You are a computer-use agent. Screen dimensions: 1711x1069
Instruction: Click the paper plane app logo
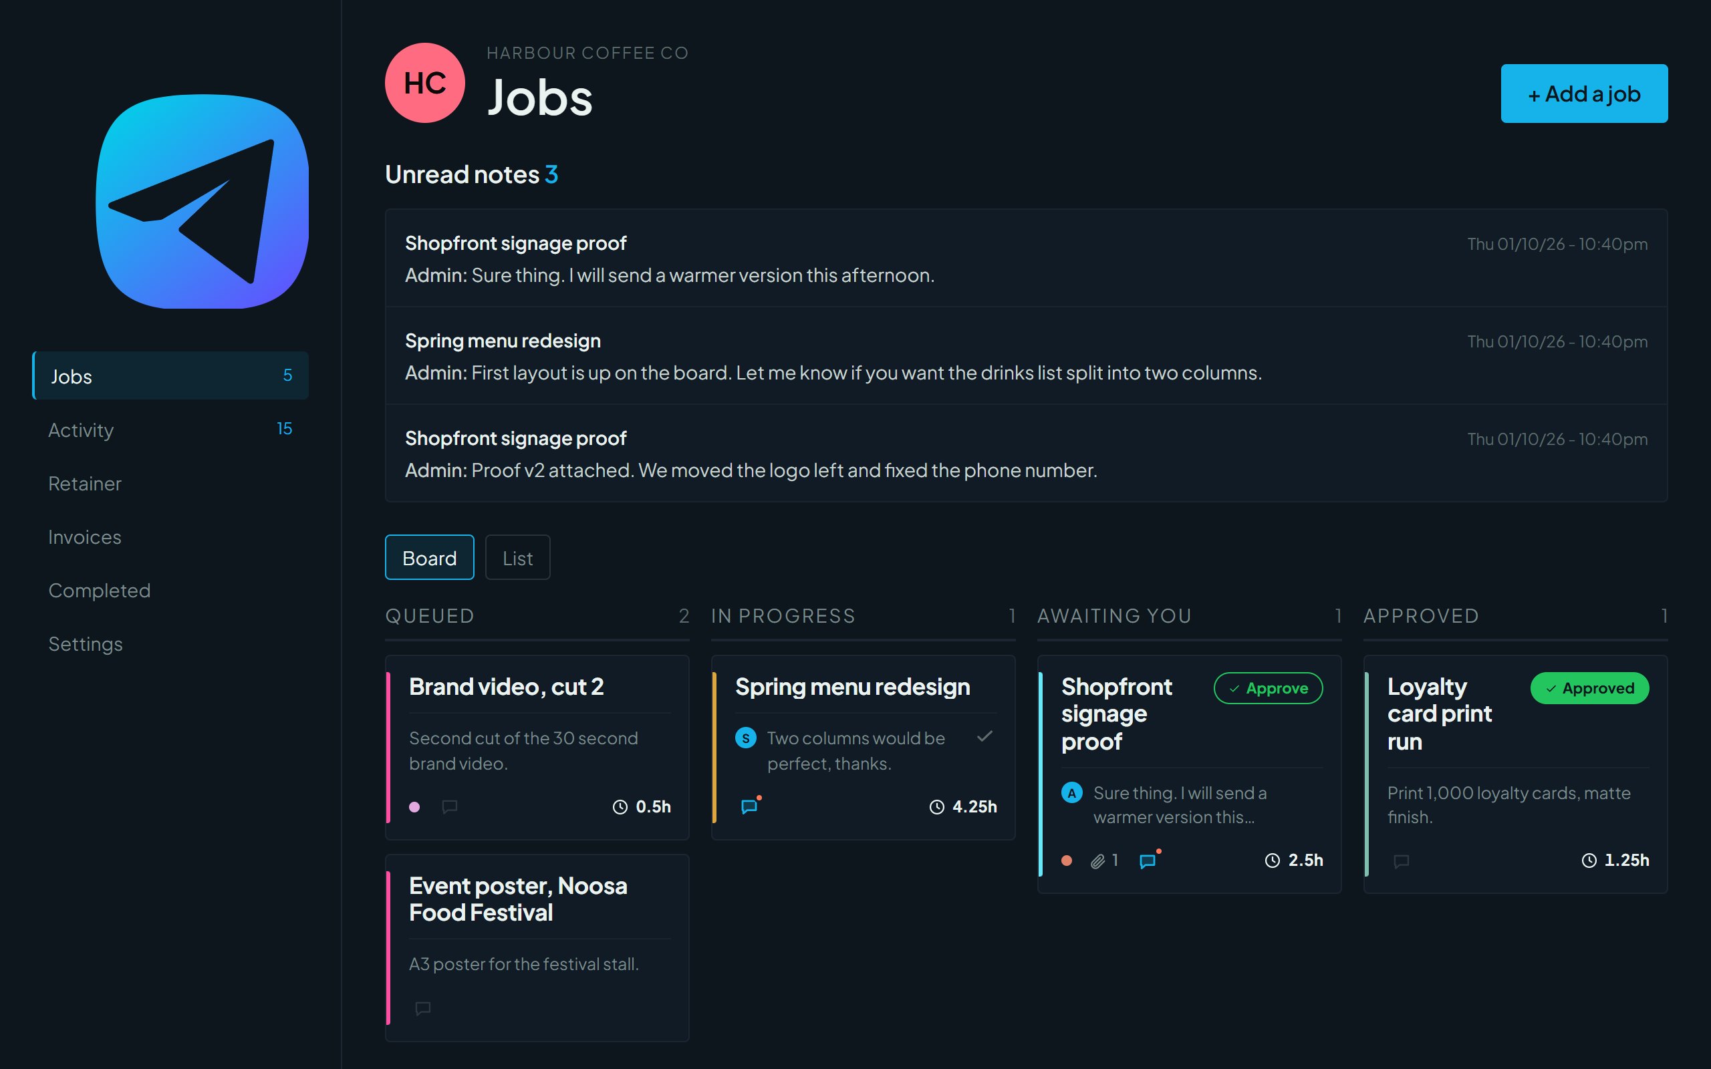(203, 202)
